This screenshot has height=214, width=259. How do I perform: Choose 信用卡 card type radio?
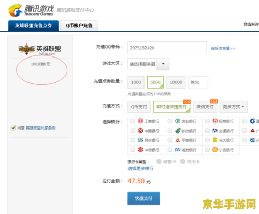click(x=182, y=162)
